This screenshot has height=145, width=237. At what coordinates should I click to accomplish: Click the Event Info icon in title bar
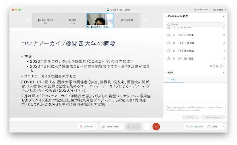click(x=196, y=10)
